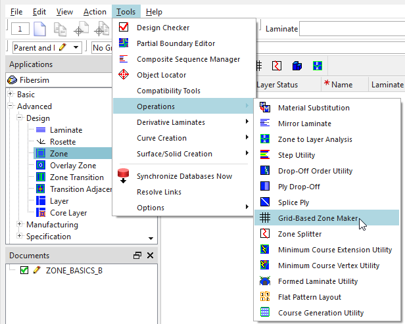Image resolution: width=405 pixels, height=324 pixels.
Task: Click the Zone Splitter icon in submenu
Action: pyautogui.click(x=266, y=234)
